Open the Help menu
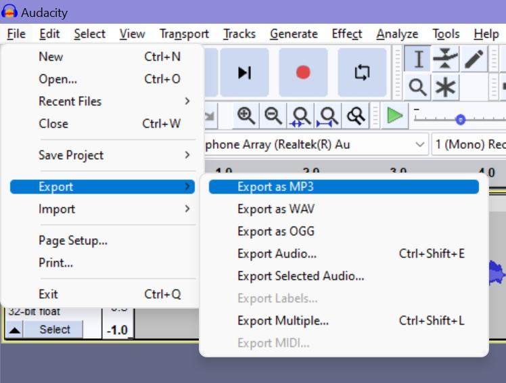 486,34
